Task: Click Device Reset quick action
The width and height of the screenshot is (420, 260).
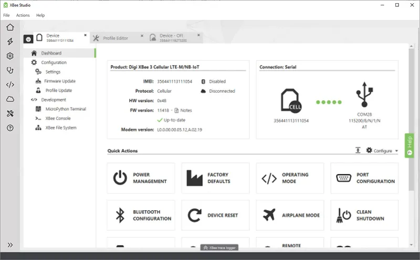Action: pyautogui.click(x=215, y=215)
